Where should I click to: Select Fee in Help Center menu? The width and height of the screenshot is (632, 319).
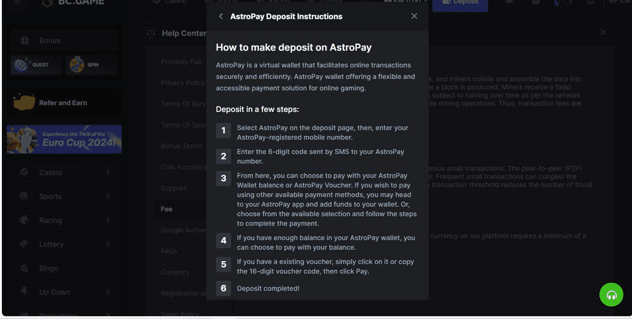pyautogui.click(x=167, y=209)
